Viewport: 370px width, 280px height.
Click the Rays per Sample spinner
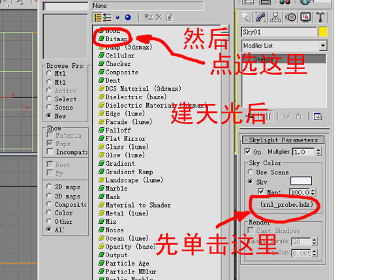click(315, 241)
